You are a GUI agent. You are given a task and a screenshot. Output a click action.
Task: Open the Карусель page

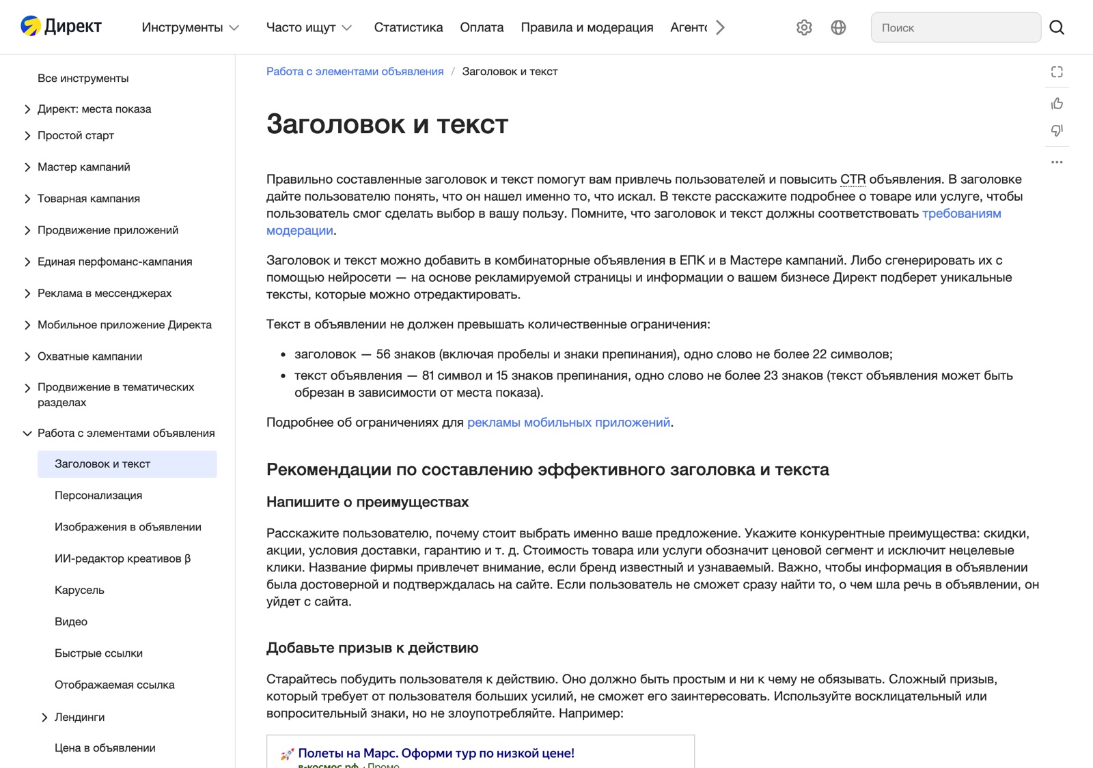click(79, 590)
